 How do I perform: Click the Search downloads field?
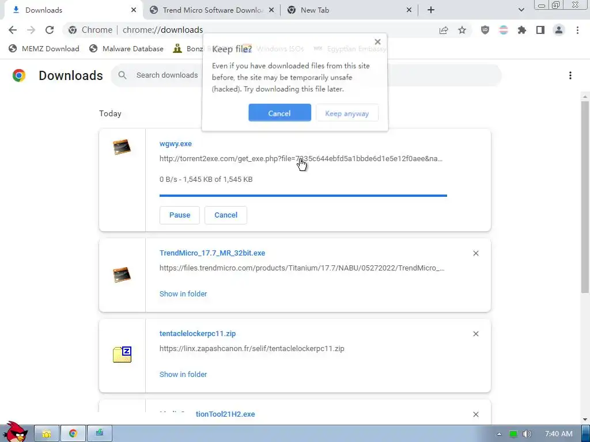click(x=305, y=75)
